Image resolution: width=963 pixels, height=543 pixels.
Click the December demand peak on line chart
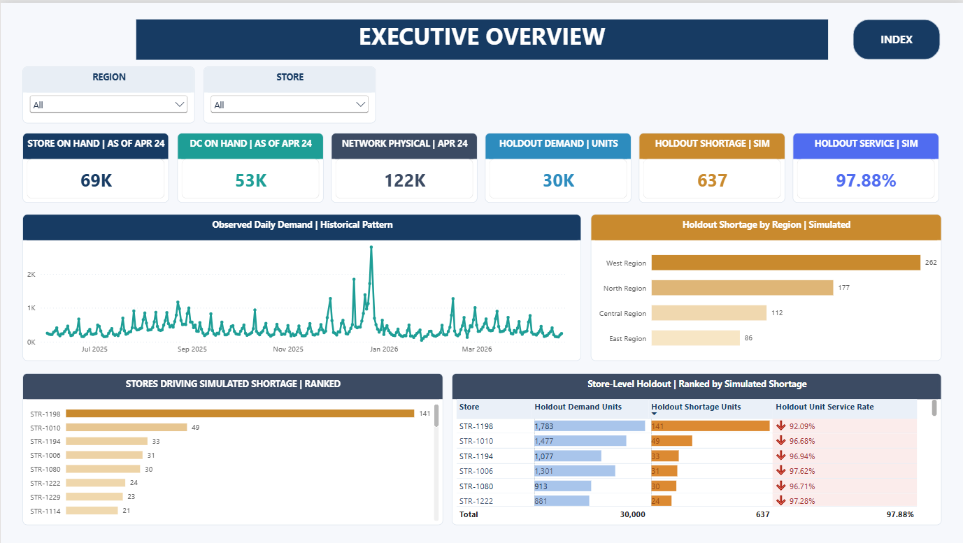pos(371,247)
